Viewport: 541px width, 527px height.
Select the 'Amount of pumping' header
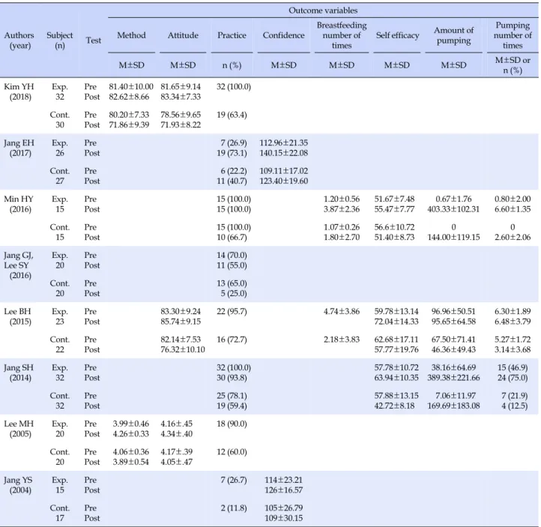453,35
